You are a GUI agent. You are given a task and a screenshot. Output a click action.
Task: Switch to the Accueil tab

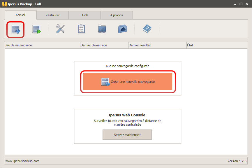point(21,15)
